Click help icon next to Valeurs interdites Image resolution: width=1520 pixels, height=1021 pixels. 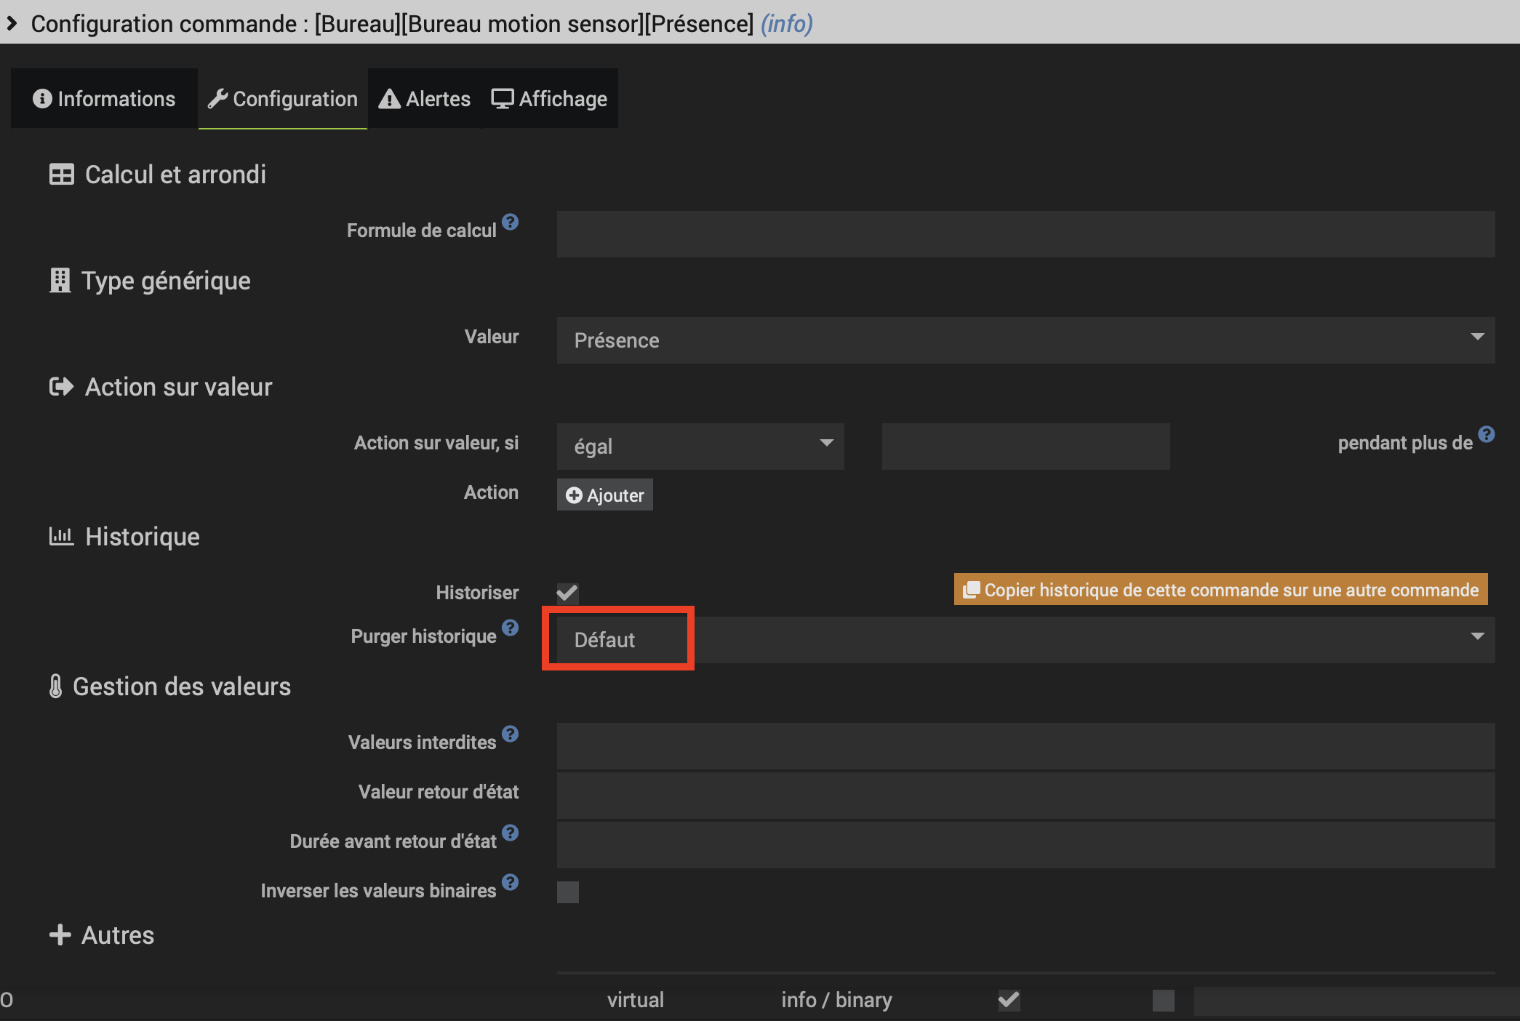click(511, 734)
